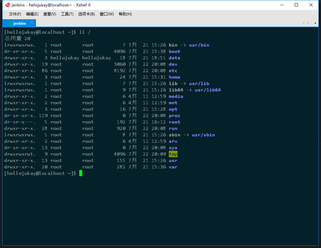Viewport: 321px width, 248px height.
Task: Close the Xshell window
Action: (311, 5)
